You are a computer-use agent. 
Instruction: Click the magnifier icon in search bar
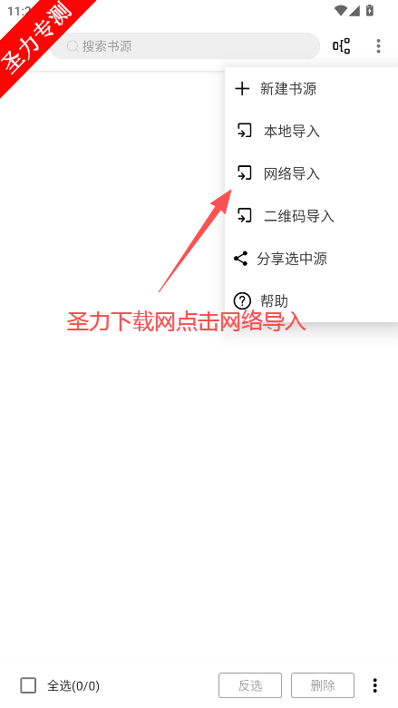pyautogui.click(x=73, y=46)
